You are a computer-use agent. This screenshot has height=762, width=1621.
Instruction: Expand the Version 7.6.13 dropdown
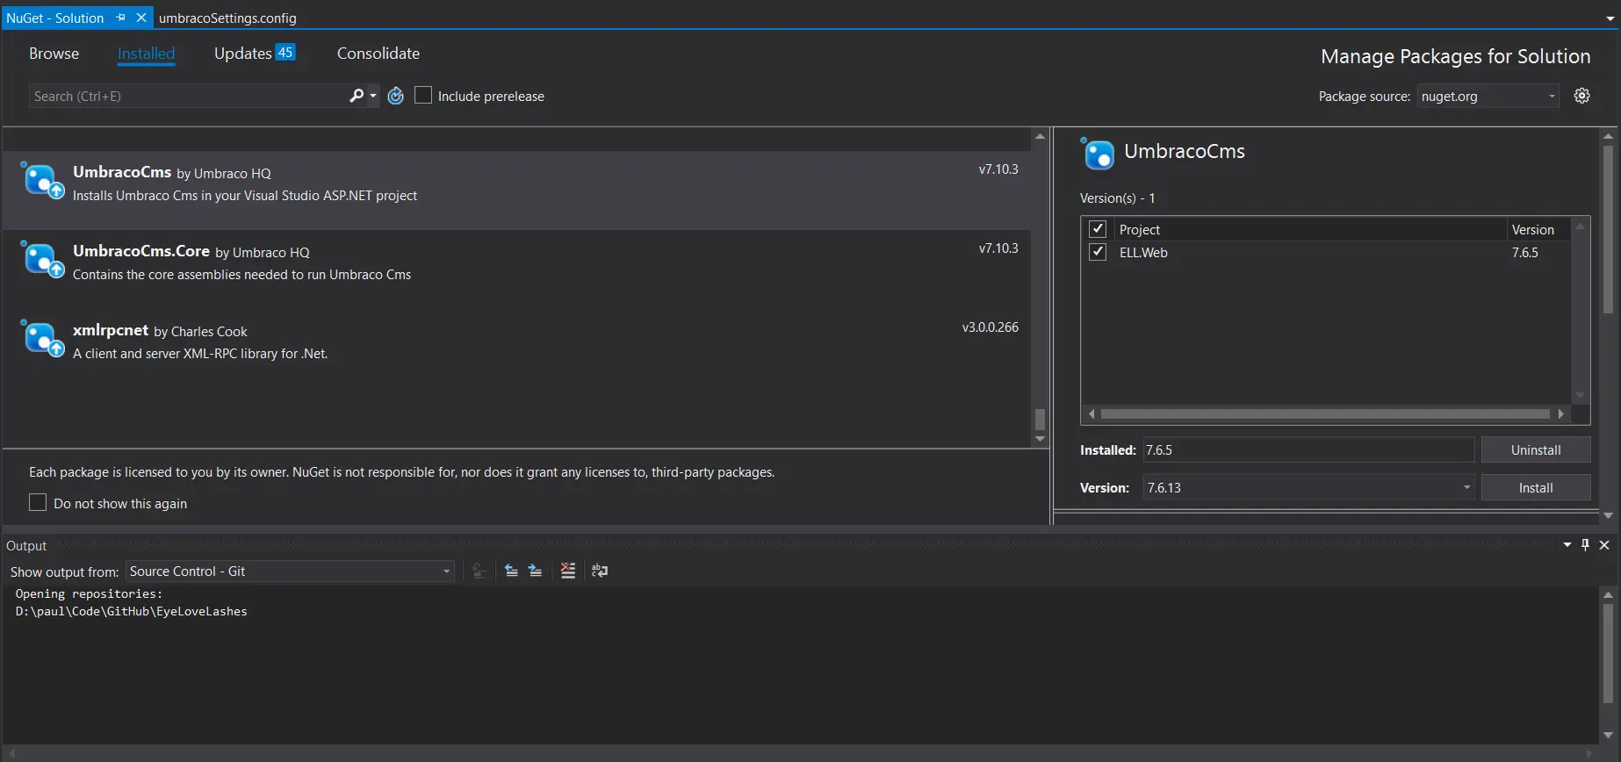pyautogui.click(x=1466, y=487)
